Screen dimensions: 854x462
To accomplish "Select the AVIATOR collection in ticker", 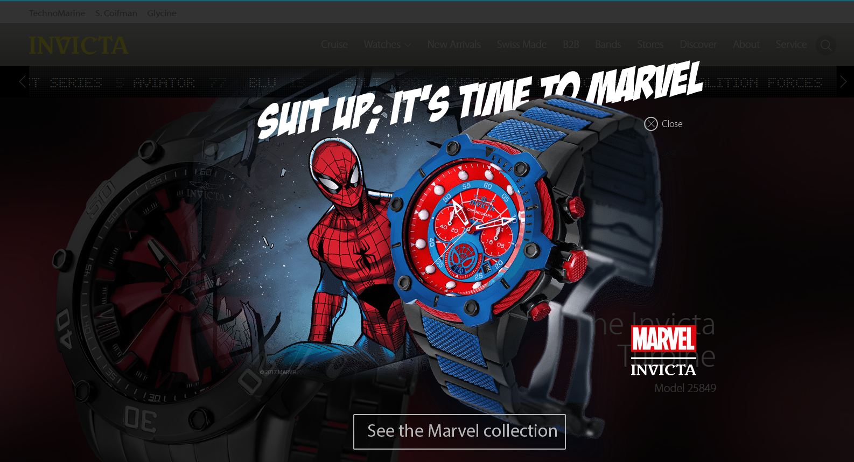I will pyautogui.click(x=164, y=82).
